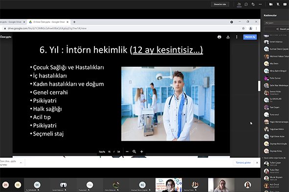Open the meeting chat icon
289x192 pixels.
tap(246, 4)
